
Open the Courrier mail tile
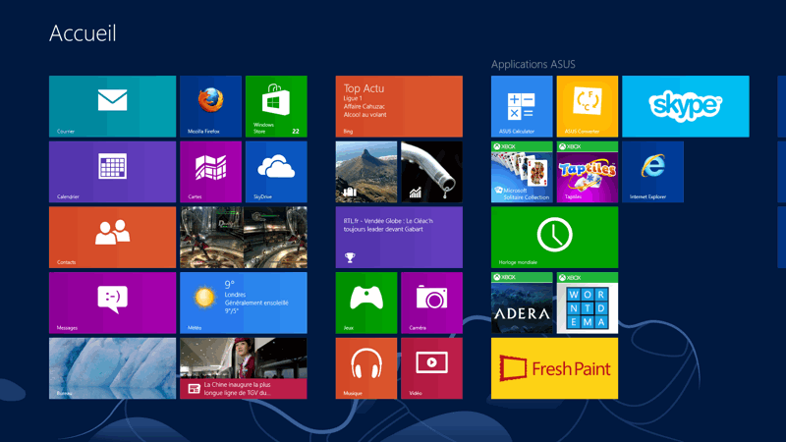click(x=112, y=106)
